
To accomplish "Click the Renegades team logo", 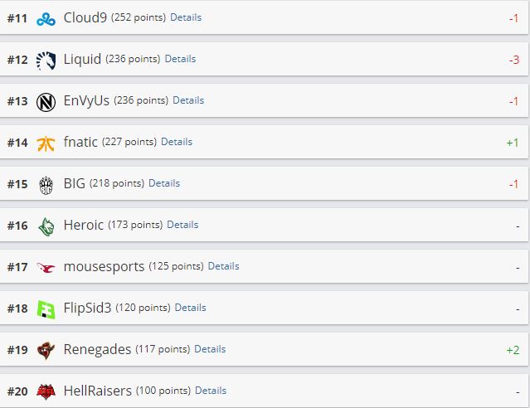I will click(46, 350).
